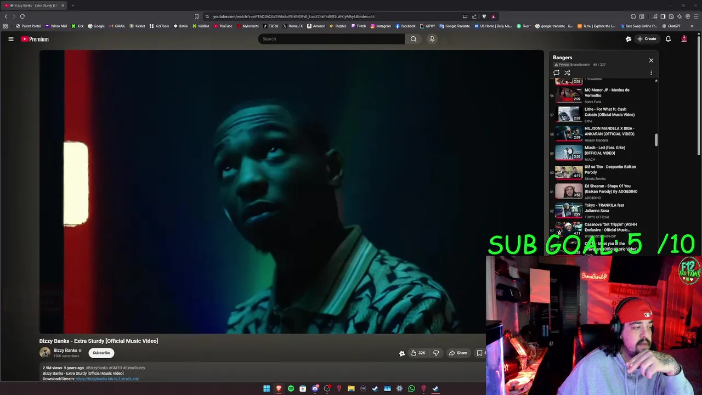Go to YouTube Premium home logo
Screen dimensions: 702x395
click(35, 39)
